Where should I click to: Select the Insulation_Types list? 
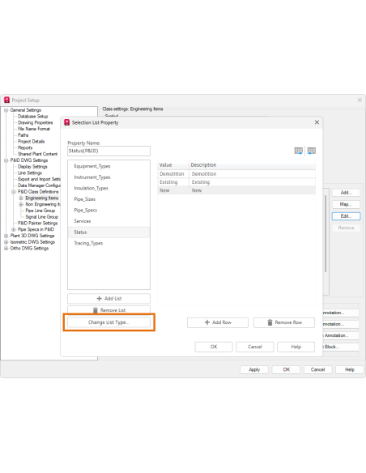pos(109,188)
